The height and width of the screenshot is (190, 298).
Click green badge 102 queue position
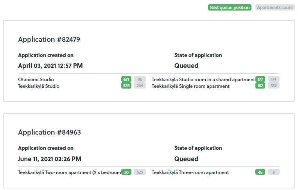click(x=260, y=85)
